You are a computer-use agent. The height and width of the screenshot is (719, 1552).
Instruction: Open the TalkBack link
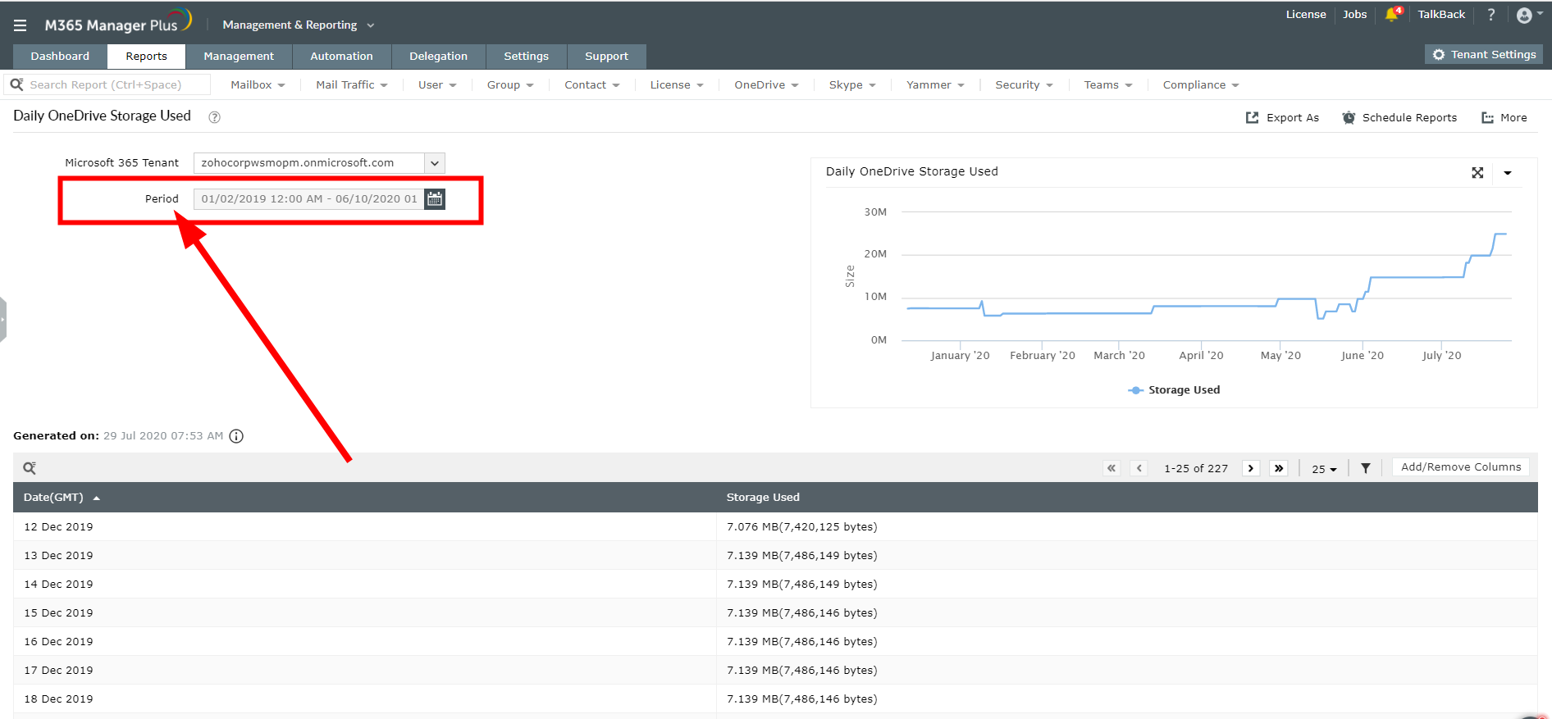[x=1441, y=15]
